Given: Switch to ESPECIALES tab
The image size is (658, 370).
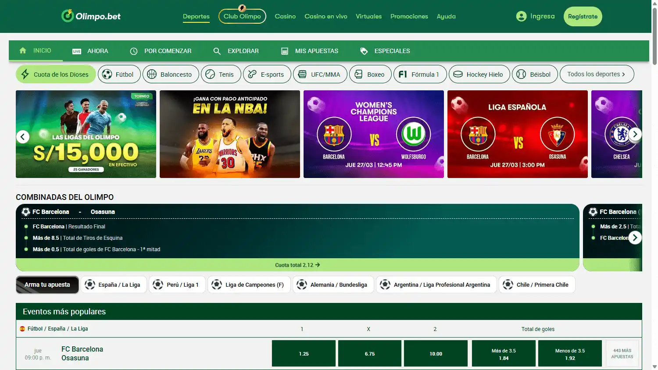Looking at the screenshot, I should 385,51.
